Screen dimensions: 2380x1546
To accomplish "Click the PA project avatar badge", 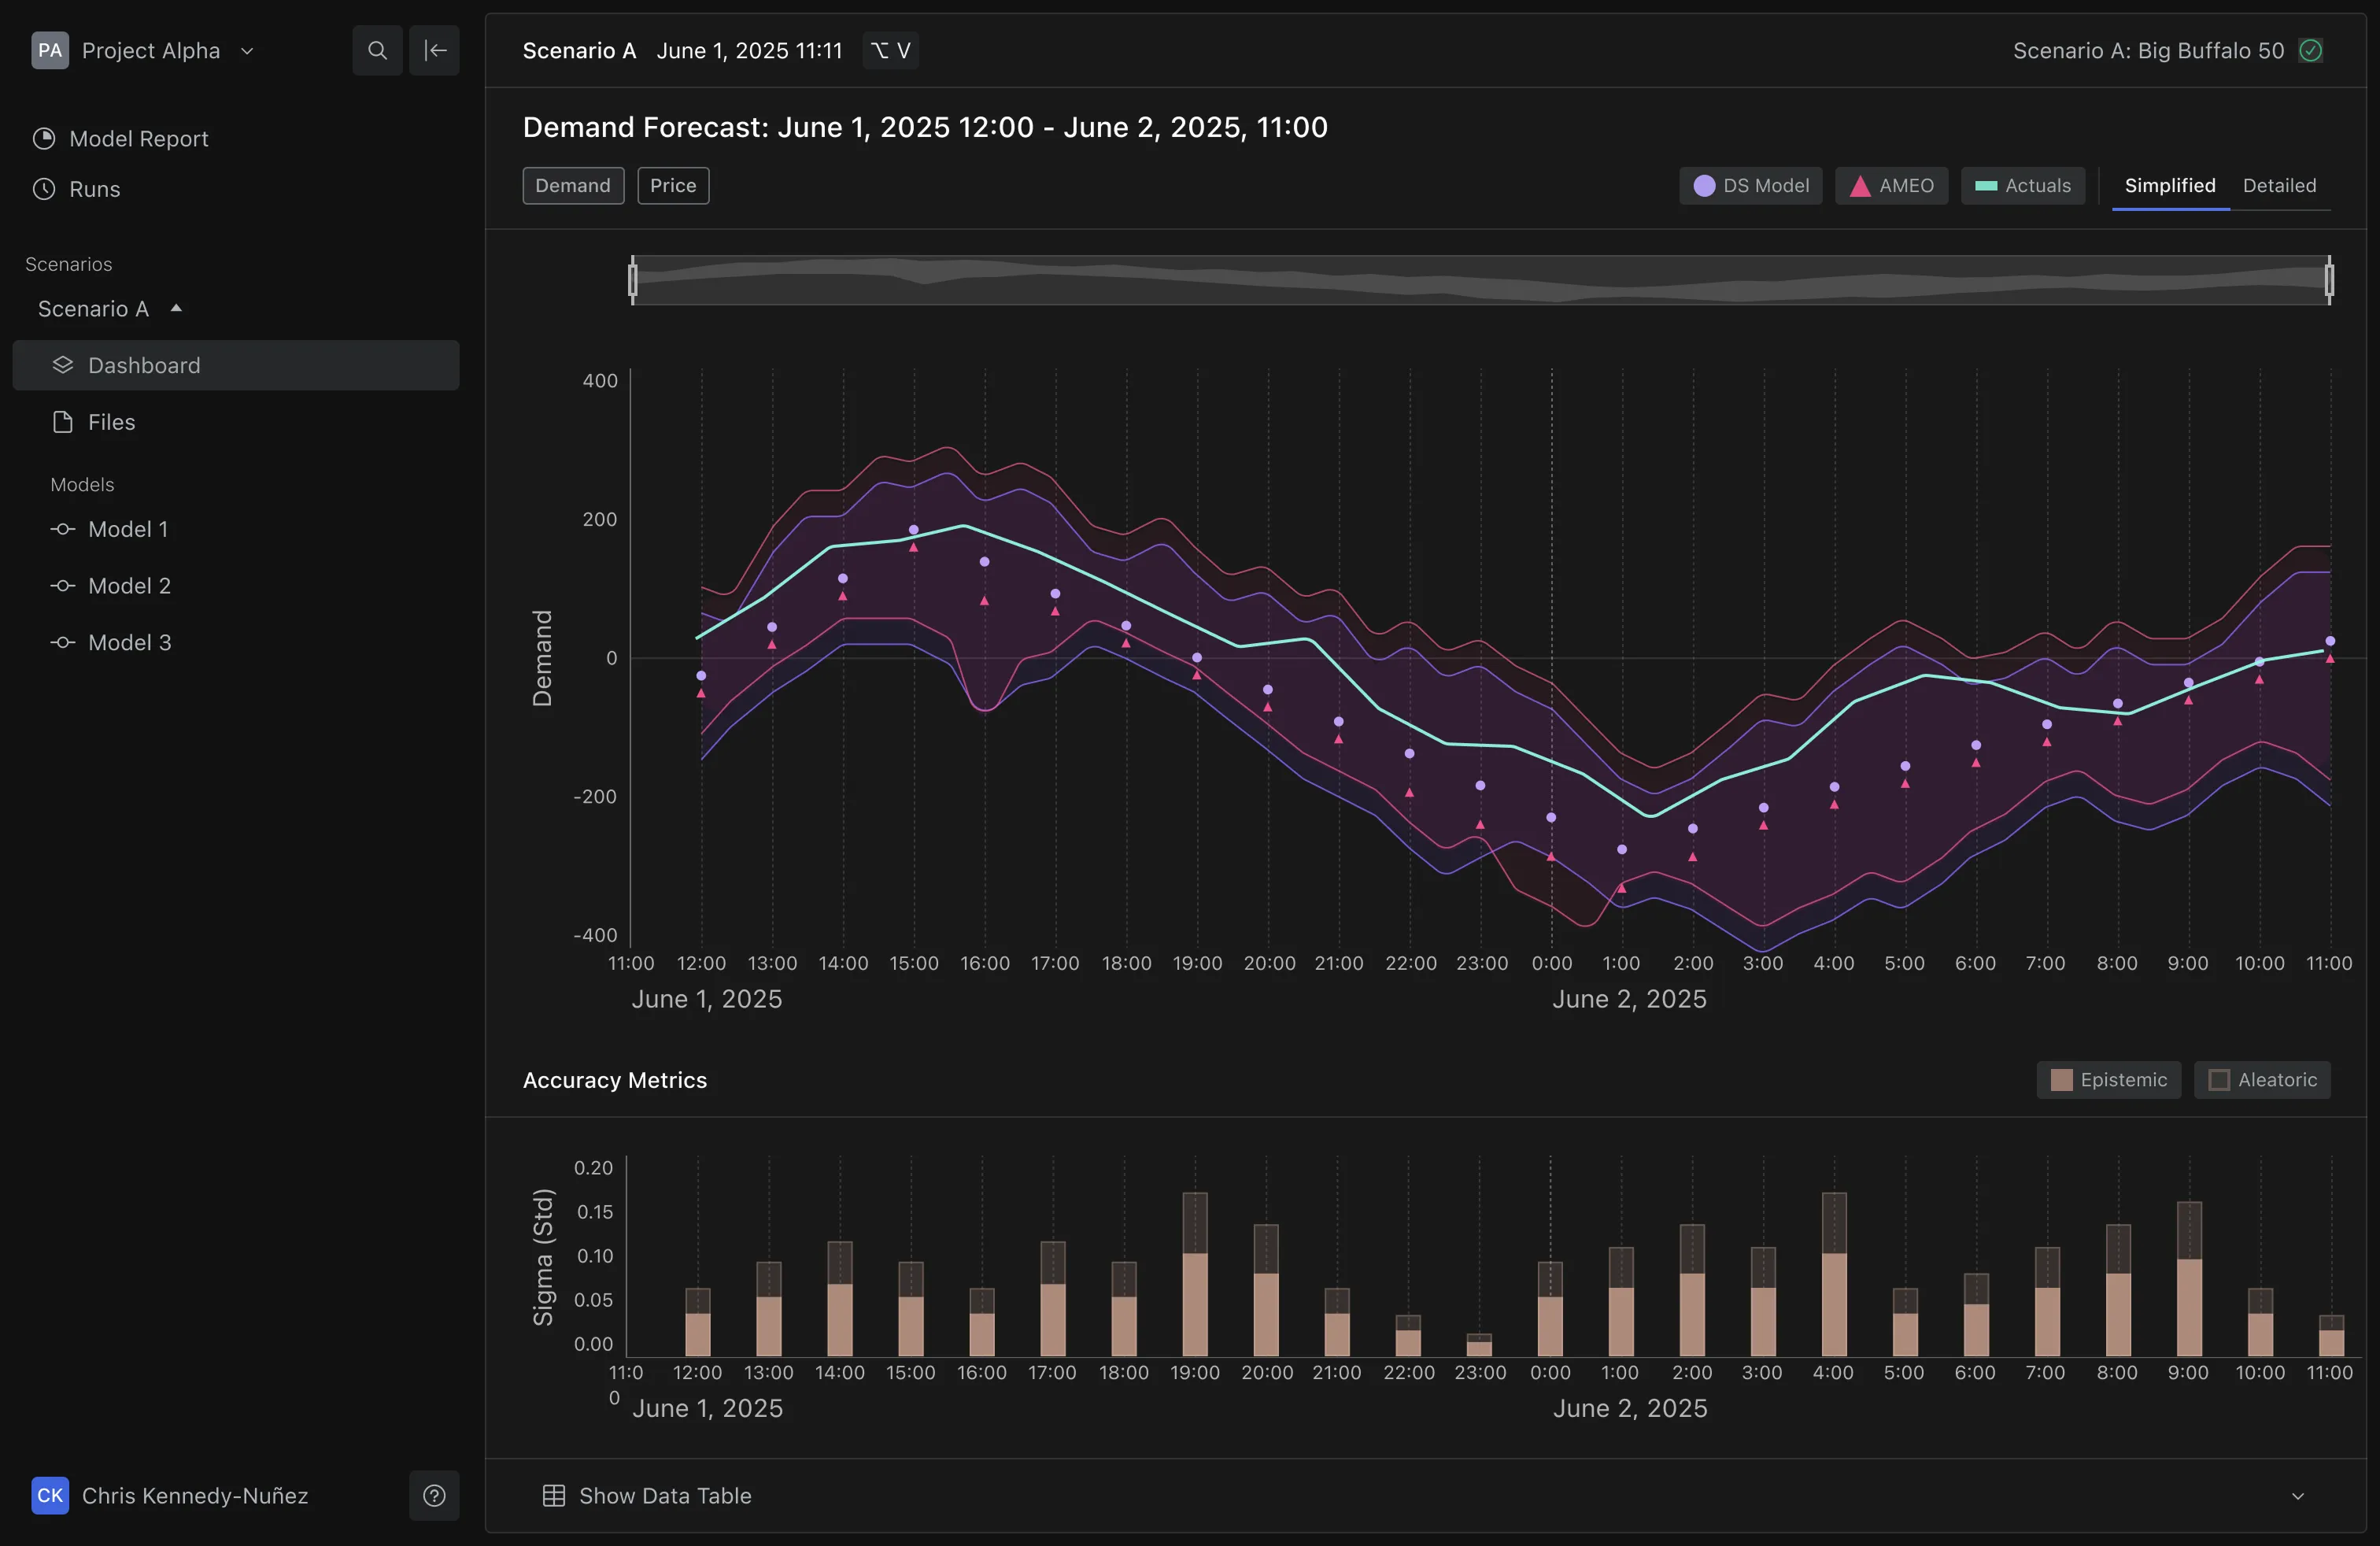I will pos(50,50).
